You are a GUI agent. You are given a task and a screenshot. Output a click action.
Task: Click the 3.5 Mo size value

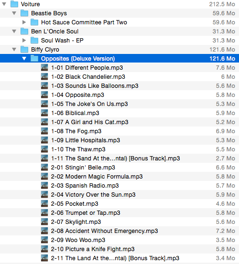[226, 240]
